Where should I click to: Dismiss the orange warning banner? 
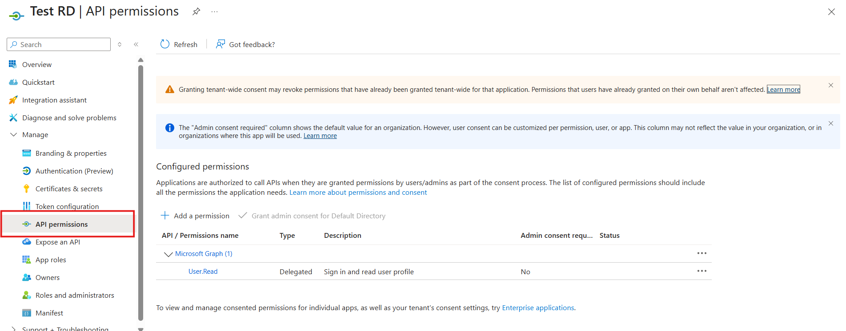click(x=830, y=85)
